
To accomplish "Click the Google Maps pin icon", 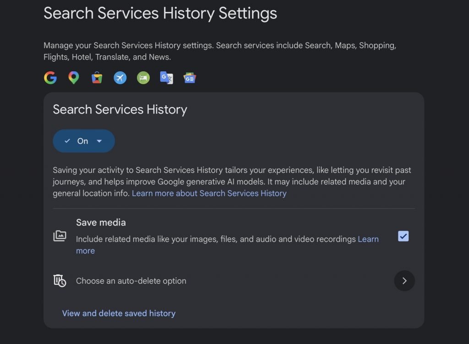I will click(x=74, y=78).
